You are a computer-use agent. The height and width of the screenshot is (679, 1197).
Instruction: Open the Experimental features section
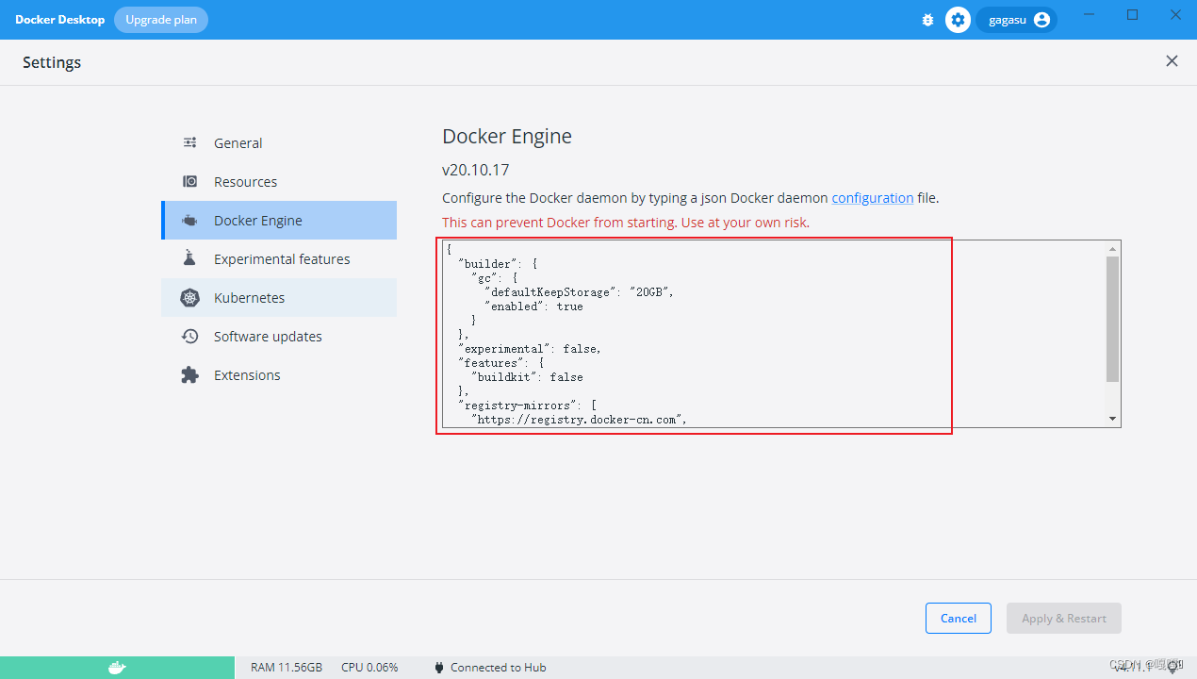[x=280, y=258]
